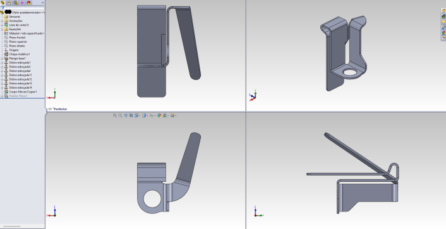This screenshot has width=446, height=229.
Task: Select the Equações item
Action: [15, 29]
